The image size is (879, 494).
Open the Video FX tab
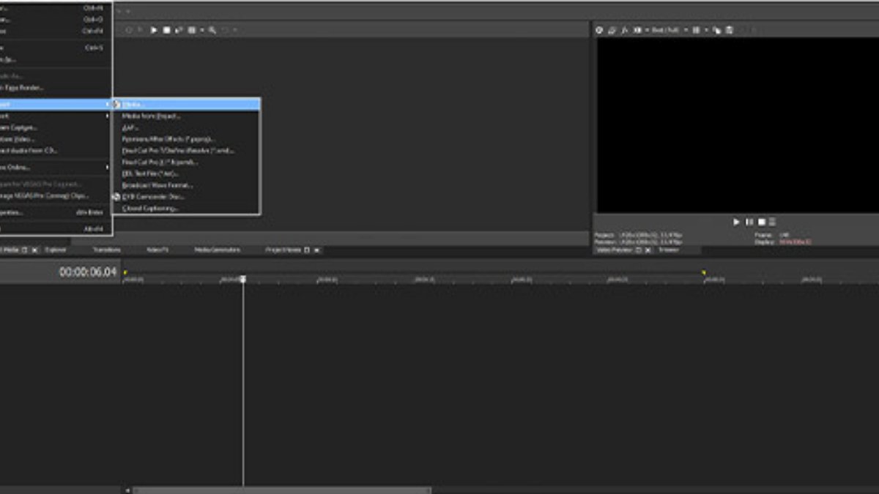coord(157,250)
